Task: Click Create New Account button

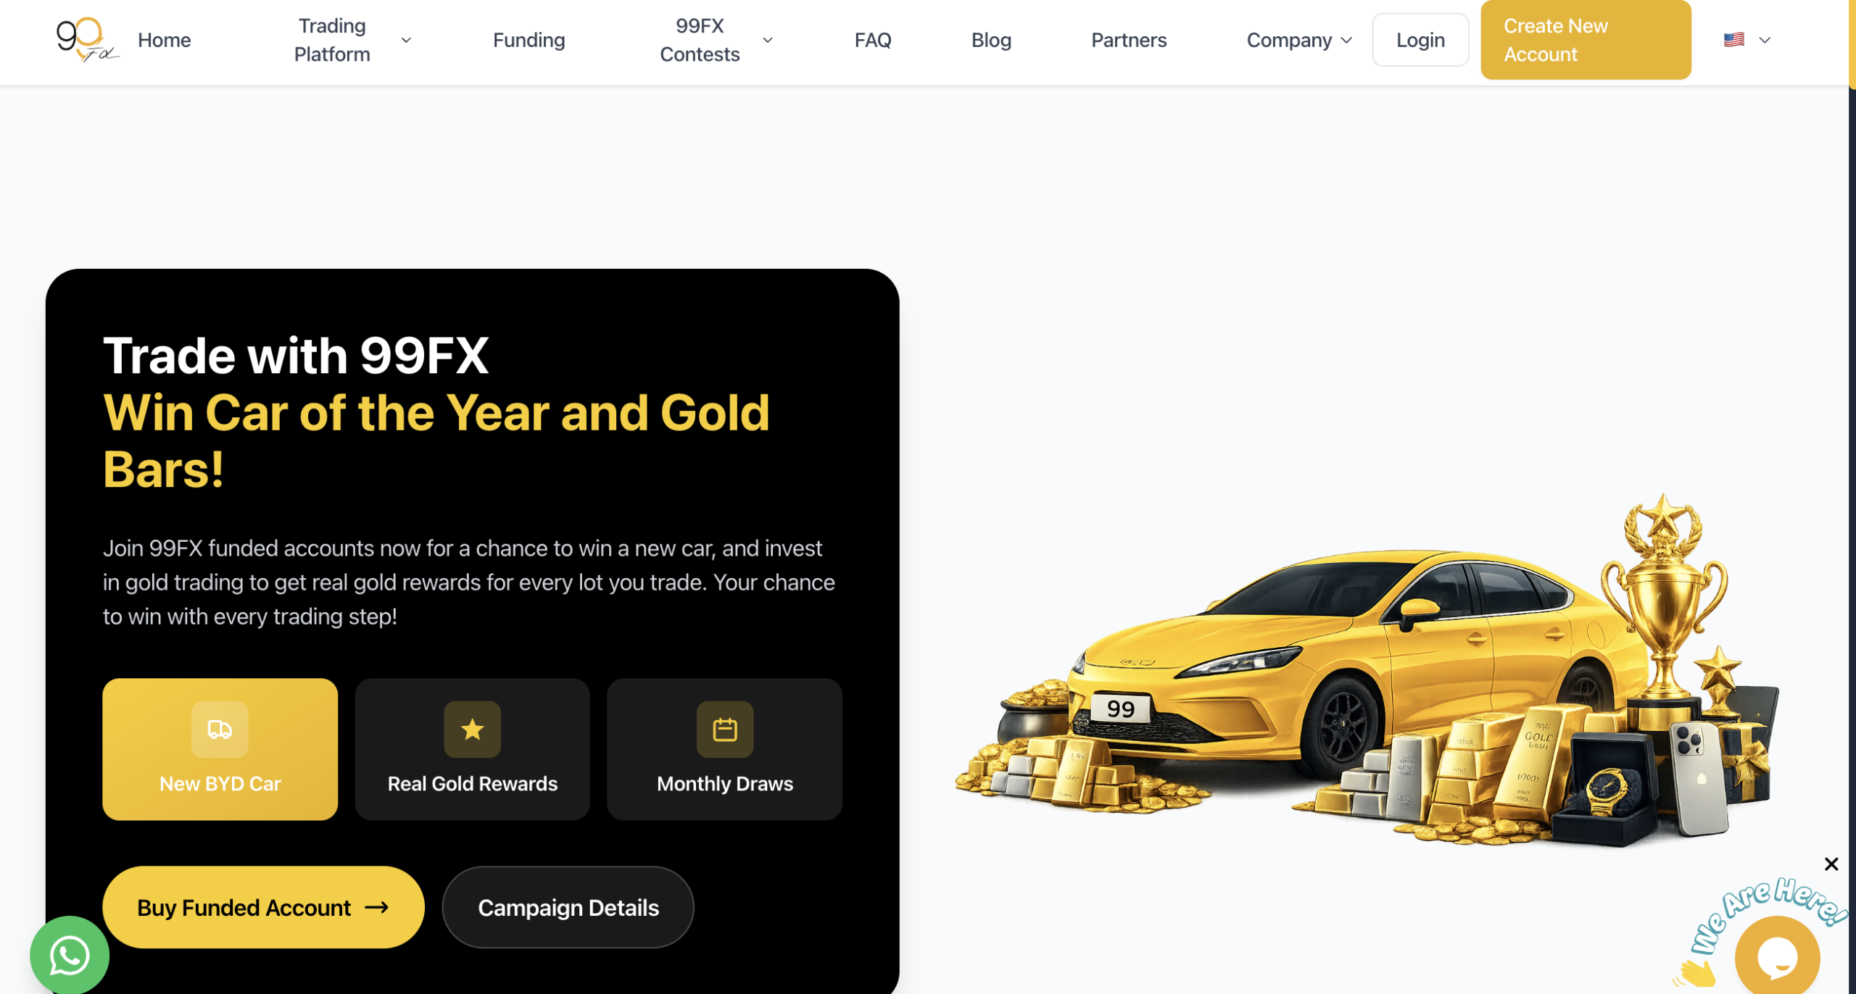Action: (1585, 40)
